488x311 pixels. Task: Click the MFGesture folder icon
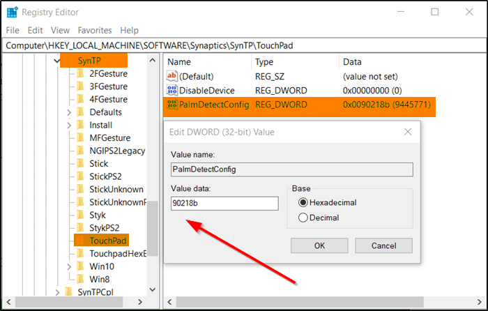coord(80,137)
